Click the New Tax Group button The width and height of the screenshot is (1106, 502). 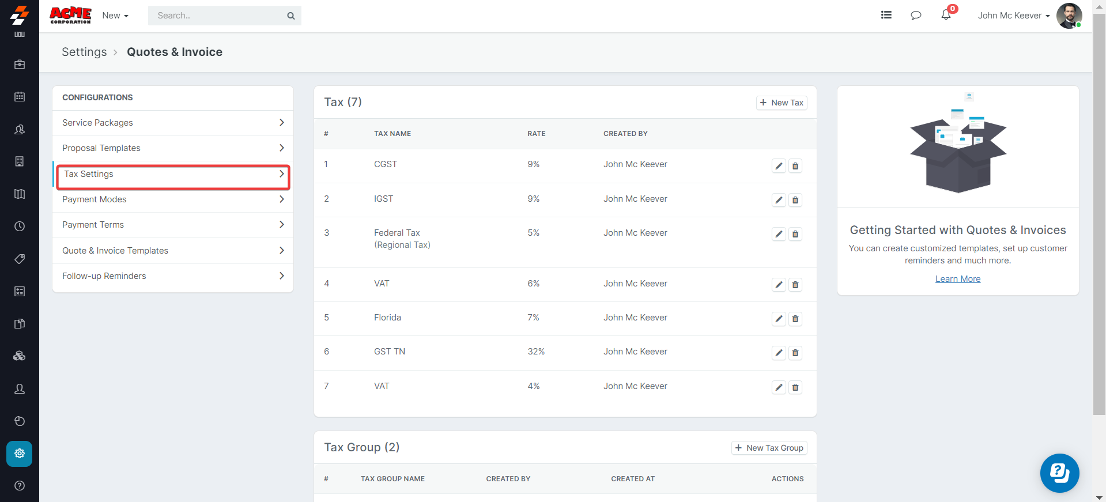[769, 448]
